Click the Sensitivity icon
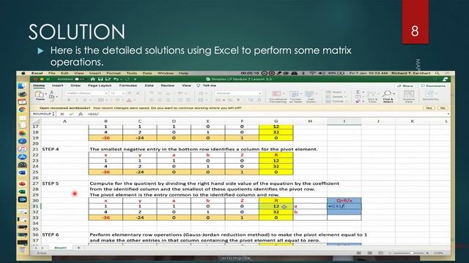The width and height of the screenshot is (469, 263). [x=431, y=96]
